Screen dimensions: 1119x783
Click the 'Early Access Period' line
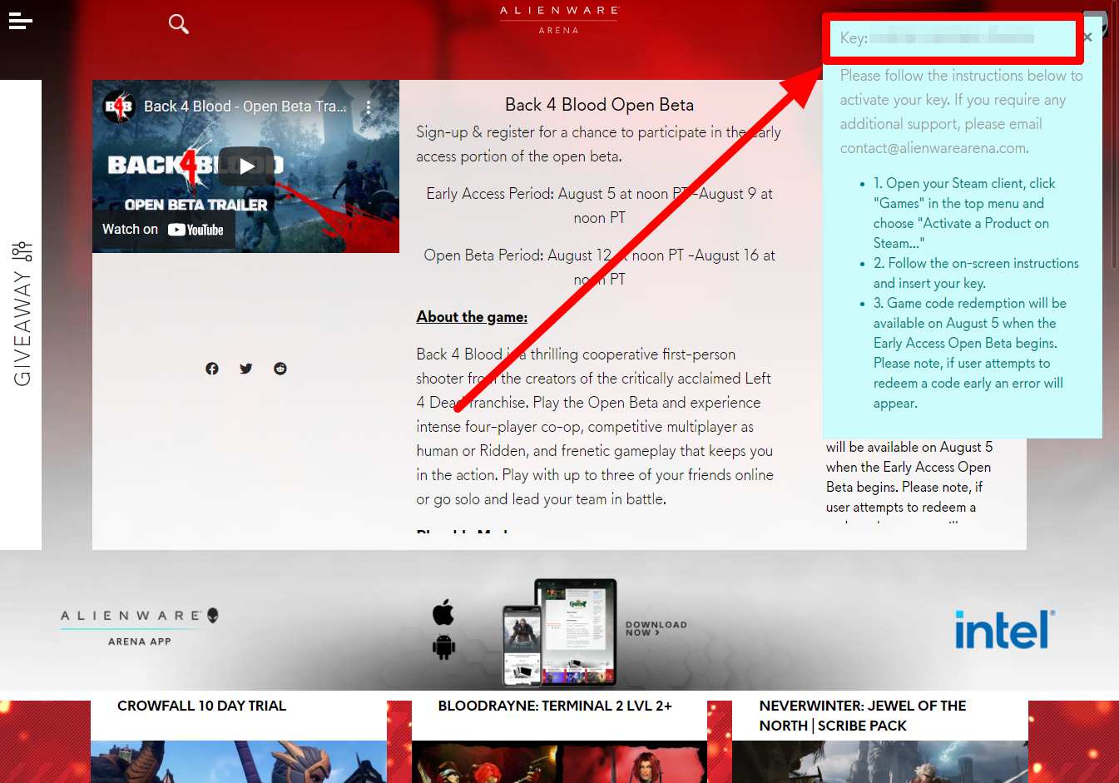[599, 206]
